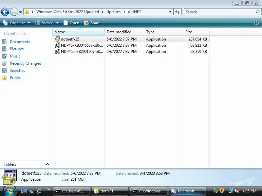
Task: Switch to C:\Users\6 command prompt taskbar button
Action: (x=71, y=191)
